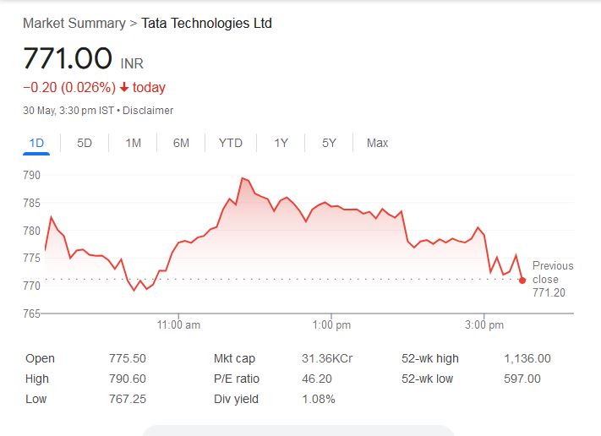Click the 3:00 pm axis label
The height and width of the screenshot is (436, 601).
pyautogui.click(x=485, y=325)
